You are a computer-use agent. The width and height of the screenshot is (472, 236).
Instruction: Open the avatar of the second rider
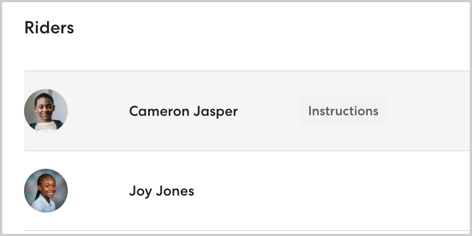point(46,191)
